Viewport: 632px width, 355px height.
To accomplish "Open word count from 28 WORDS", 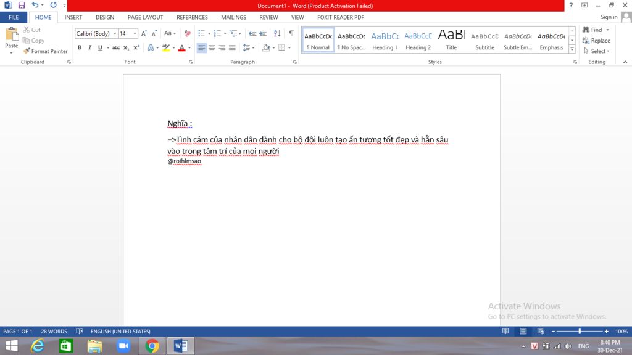I will 54,331.
